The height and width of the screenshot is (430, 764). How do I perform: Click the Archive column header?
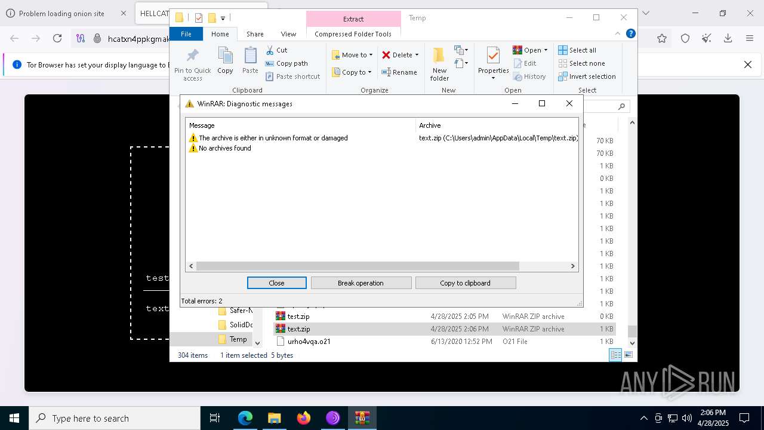coord(497,125)
